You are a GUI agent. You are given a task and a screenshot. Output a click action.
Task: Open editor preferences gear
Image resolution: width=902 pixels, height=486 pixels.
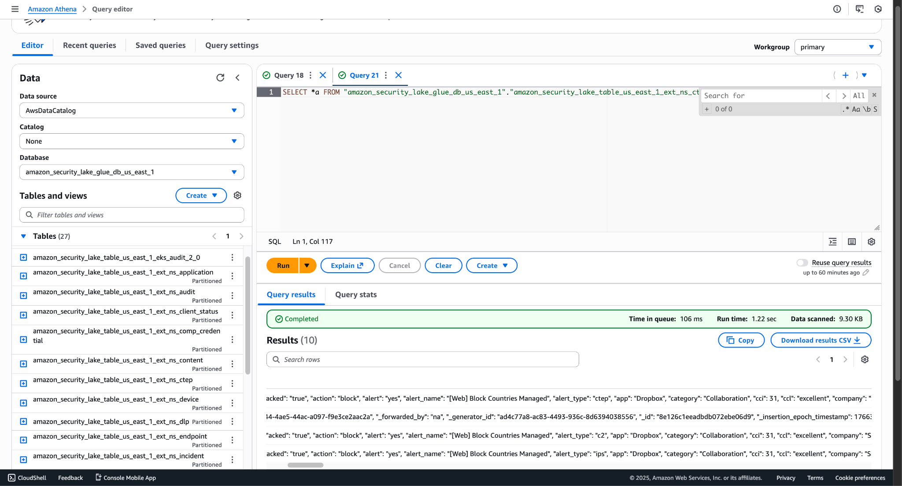tap(871, 241)
